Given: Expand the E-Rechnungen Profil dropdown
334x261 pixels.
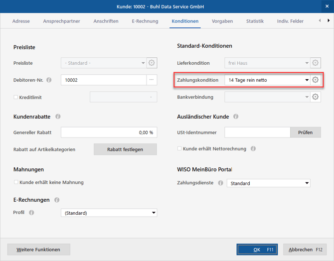Looking at the screenshot, I should [154, 213].
